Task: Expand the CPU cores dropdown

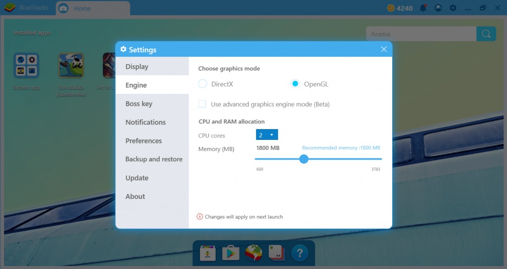Action: (x=267, y=134)
